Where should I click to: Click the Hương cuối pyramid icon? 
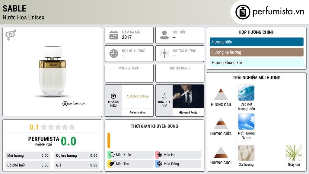point(221,152)
